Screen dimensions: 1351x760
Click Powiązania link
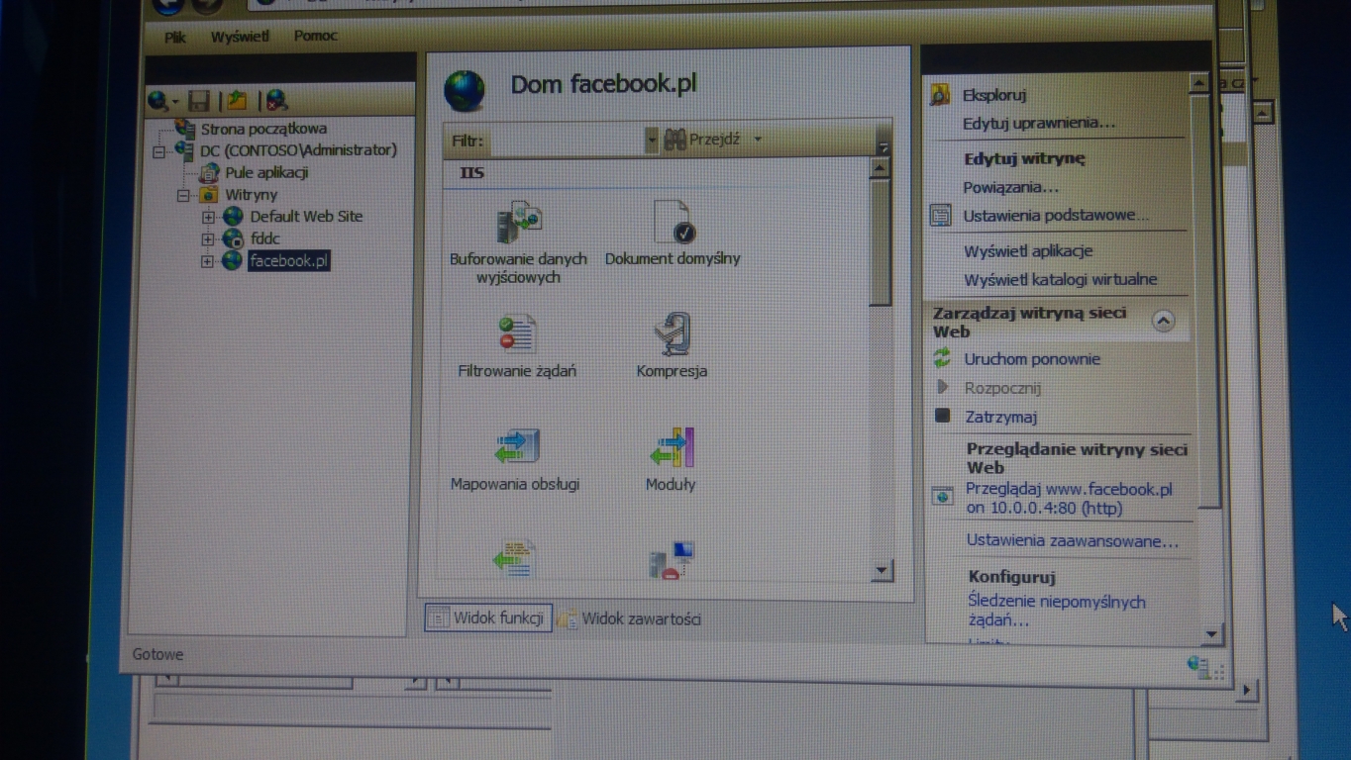coord(1011,187)
